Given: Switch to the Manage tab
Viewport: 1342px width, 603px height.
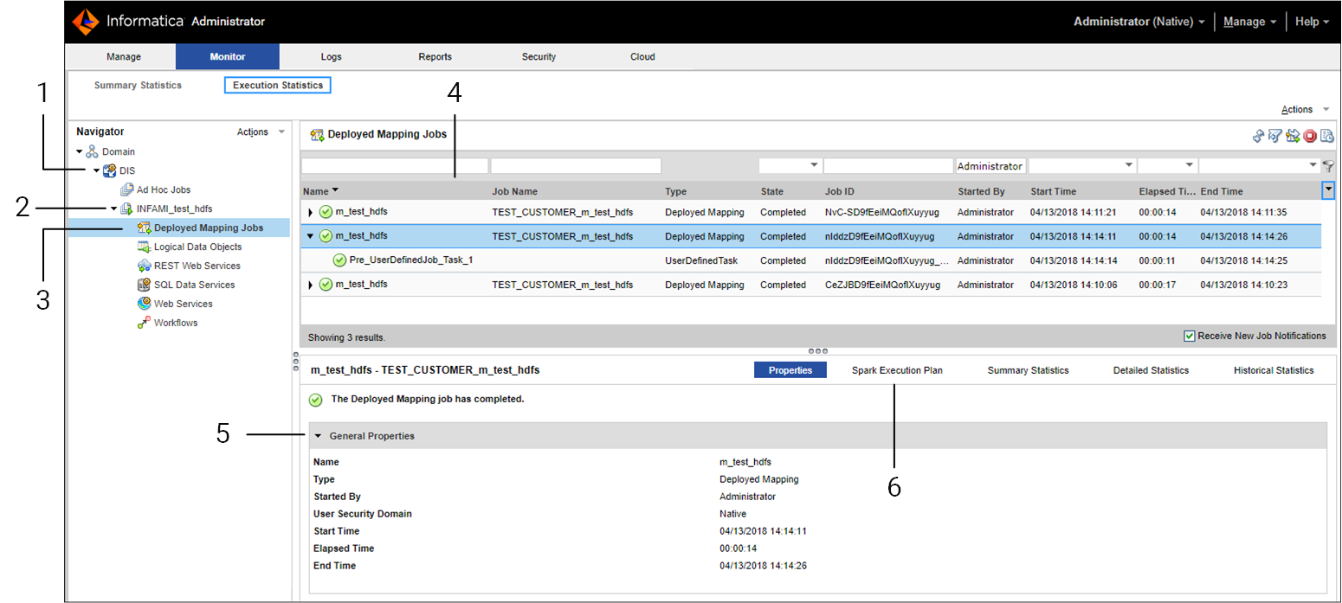Looking at the screenshot, I should tap(123, 57).
